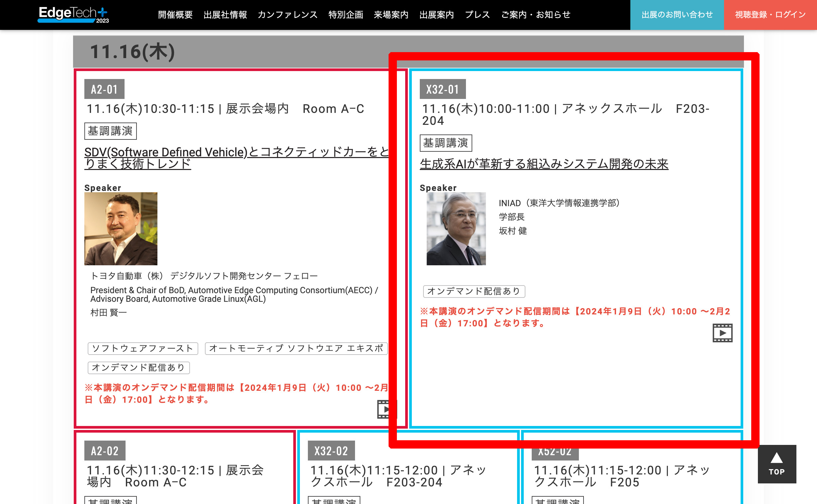Screen dimensions: 817x504
Task: Click the 出展のお問い合わせ button
Action: (x=677, y=15)
